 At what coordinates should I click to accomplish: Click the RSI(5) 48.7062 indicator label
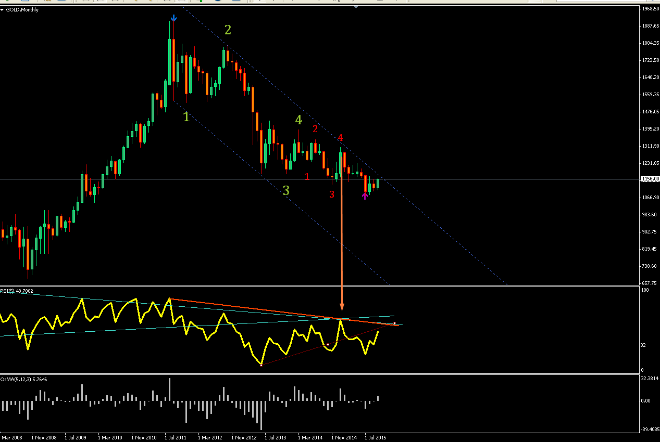coord(17,291)
